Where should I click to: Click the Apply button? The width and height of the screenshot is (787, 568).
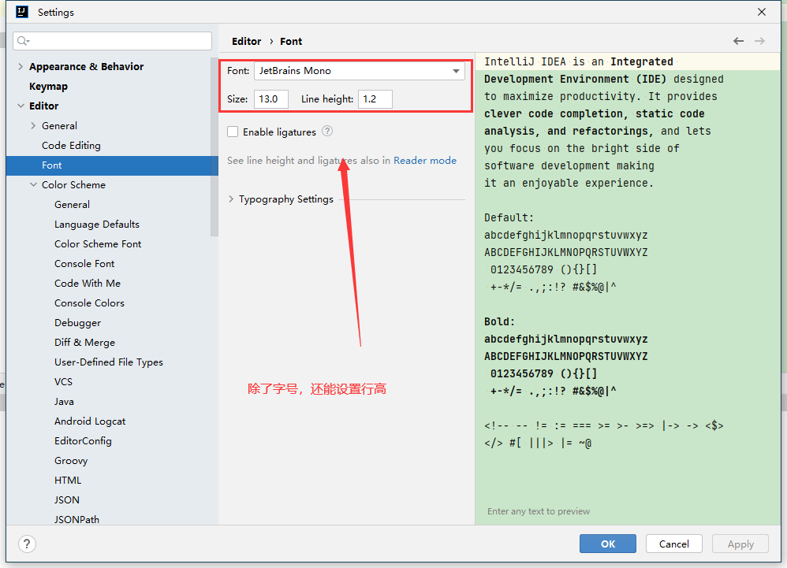point(740,544)
